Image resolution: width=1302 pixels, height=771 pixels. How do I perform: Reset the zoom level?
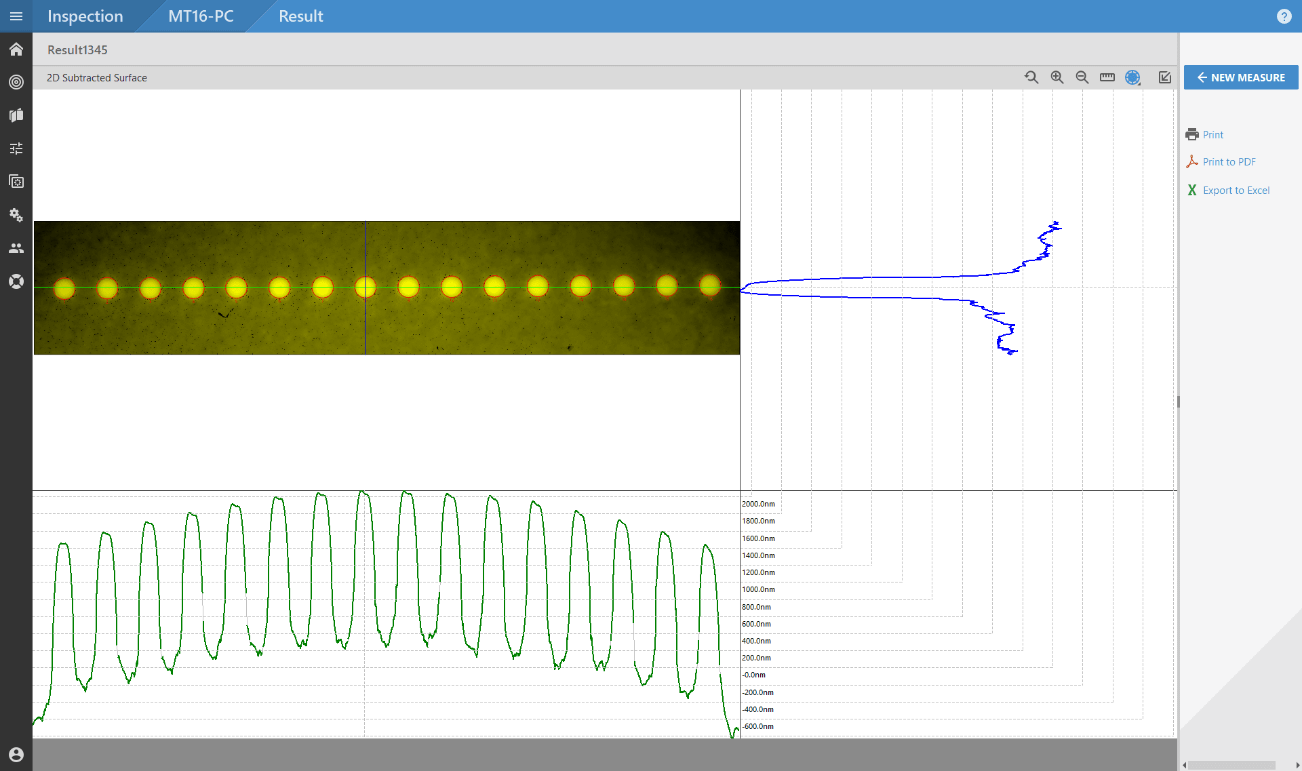tap(1031, 77)
